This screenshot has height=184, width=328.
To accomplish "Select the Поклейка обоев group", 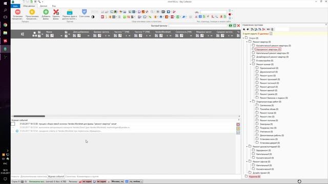I will pyautogui.click(x=269, y=109).
